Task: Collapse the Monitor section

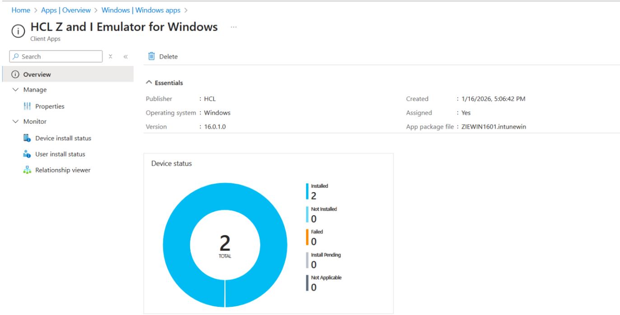Action: (x=16, y=122)
